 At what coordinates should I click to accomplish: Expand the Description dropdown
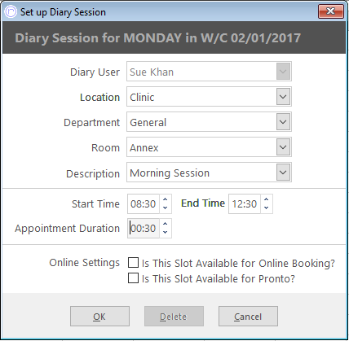(283, 173)
